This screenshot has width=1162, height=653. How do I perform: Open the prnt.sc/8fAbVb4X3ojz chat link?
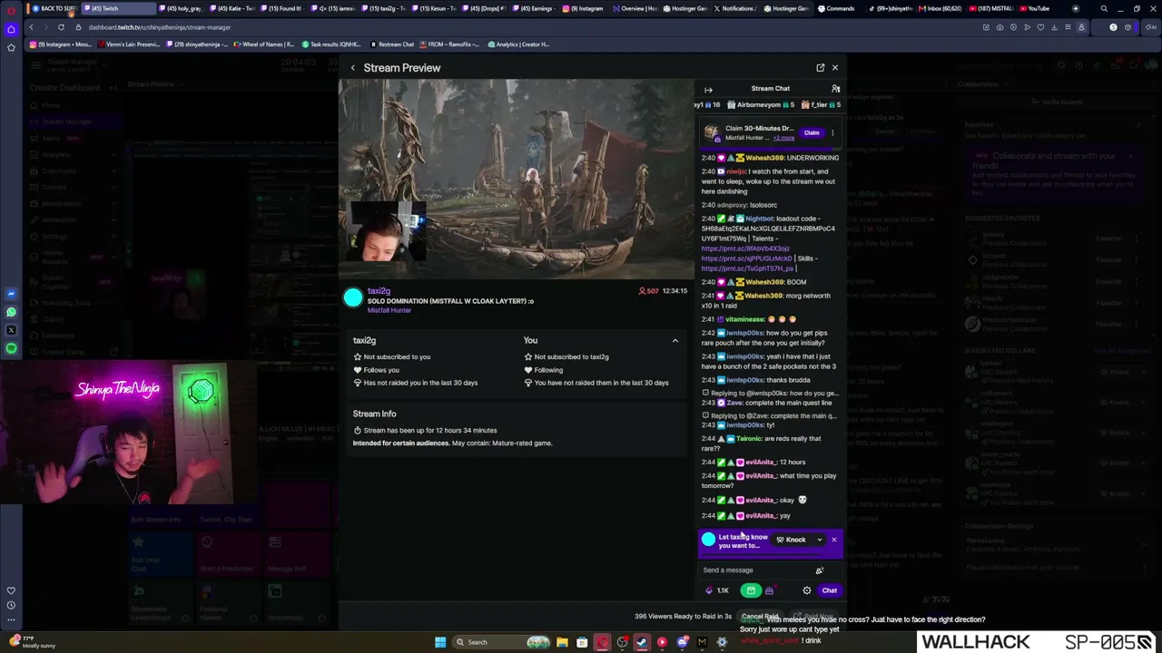tap(745, 249)
